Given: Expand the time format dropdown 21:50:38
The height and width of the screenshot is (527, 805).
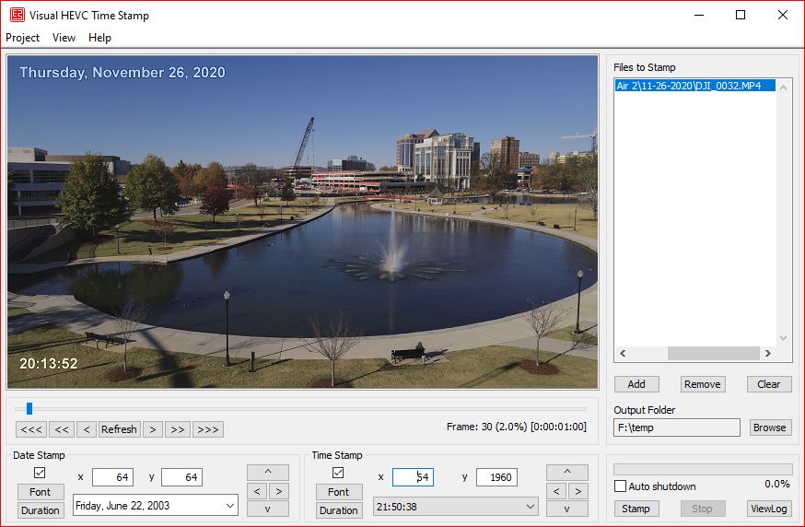Looking at the screenshot, I should coord(529,507).
